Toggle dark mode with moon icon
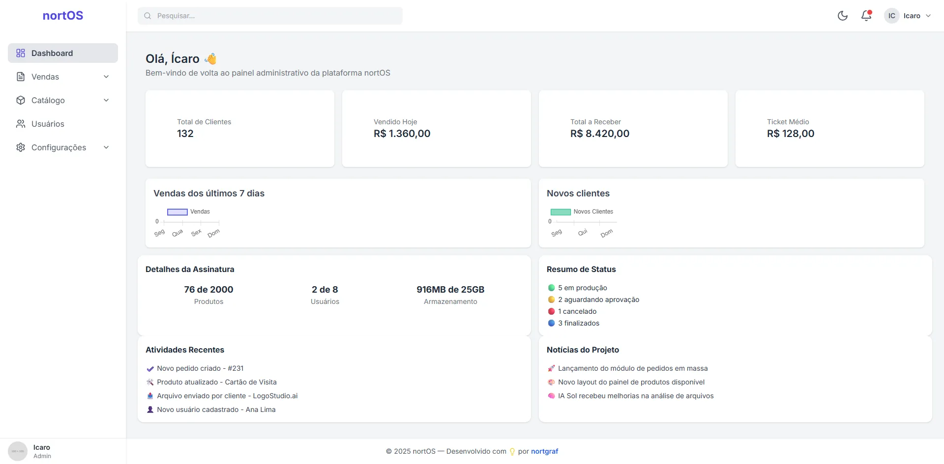 pos(843,16)
